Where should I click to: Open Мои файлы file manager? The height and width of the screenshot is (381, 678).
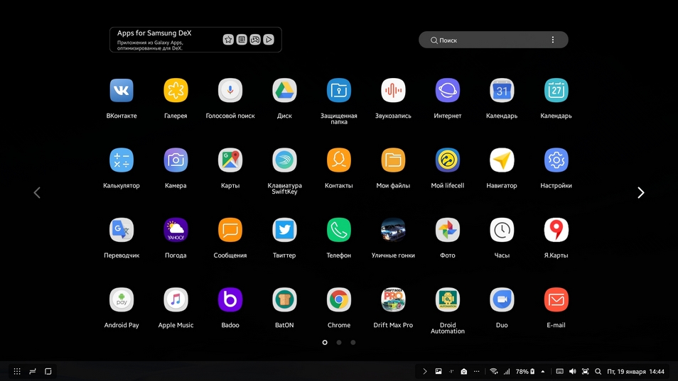(x=393, y=160)
